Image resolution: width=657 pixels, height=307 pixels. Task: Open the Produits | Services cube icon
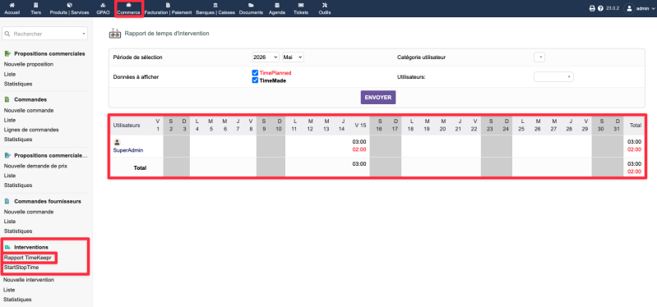tap(70, 5)
